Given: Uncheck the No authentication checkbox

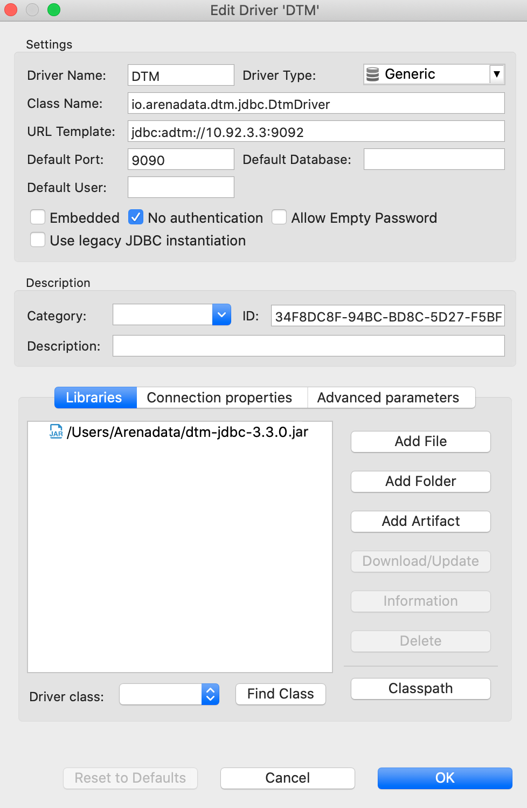Looking at the screenshot, I should click(136, 217).
